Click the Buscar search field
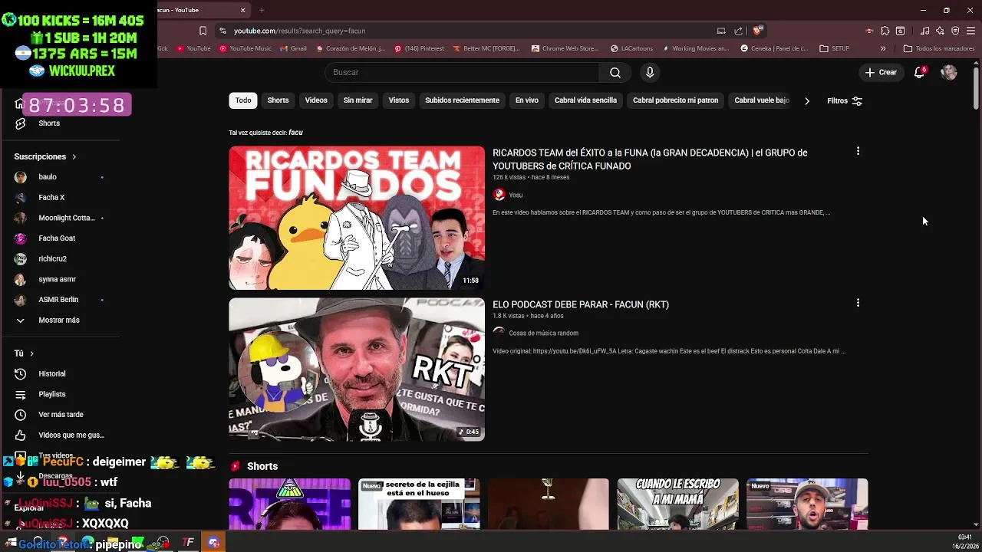Screen dimensions: 982x552 click(463, 72)
